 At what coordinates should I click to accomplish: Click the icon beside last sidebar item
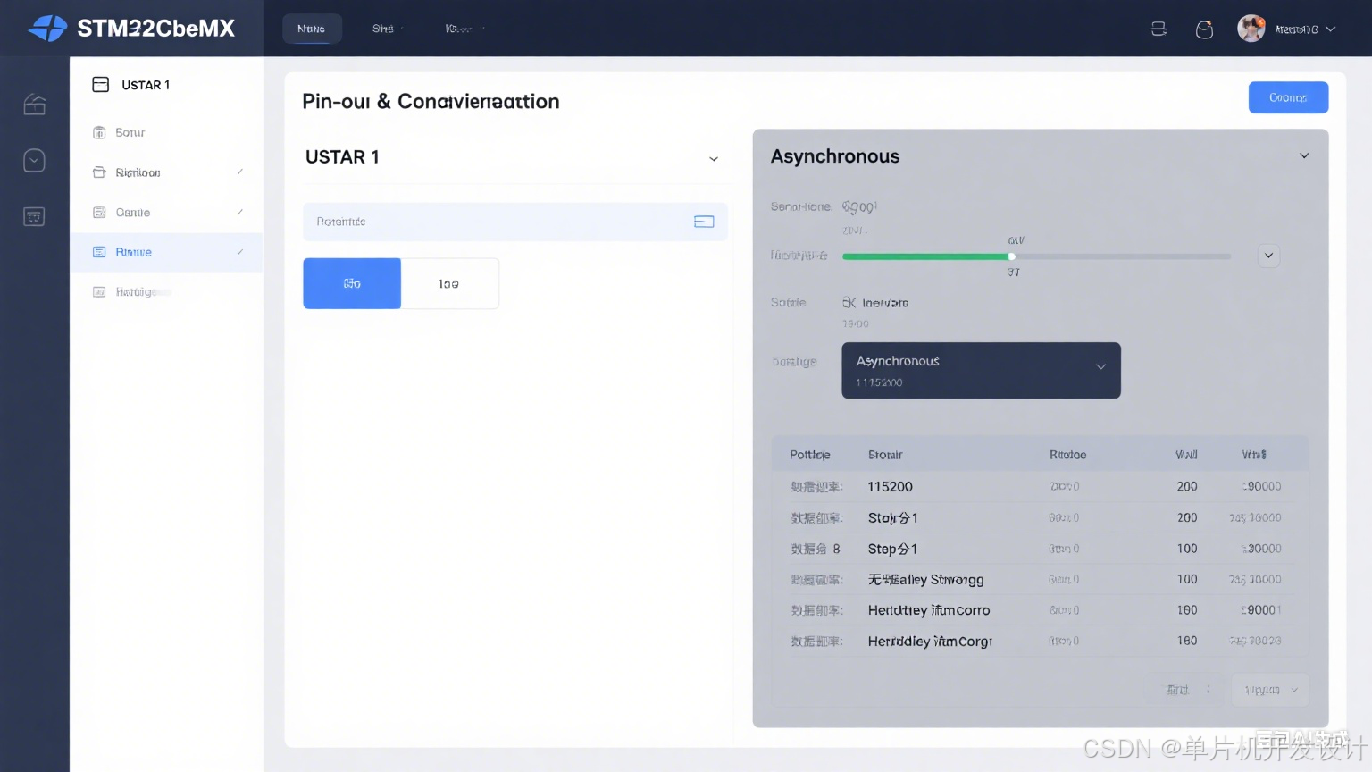[x=99, y=292]
